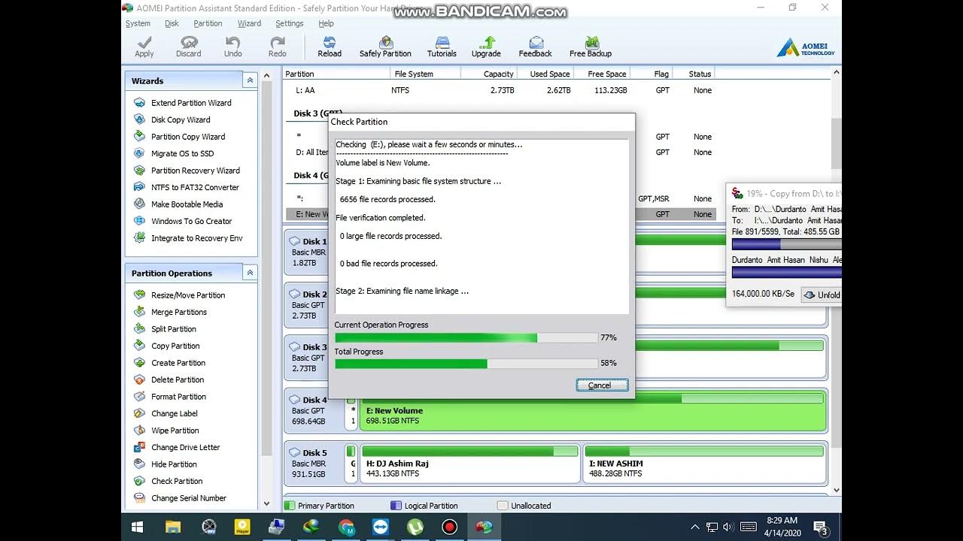Sort by the Capacity column header

pos(488,74)
